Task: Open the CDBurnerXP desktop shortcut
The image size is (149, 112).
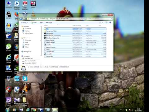Action: pyautogui.click(x=9, y=69)
